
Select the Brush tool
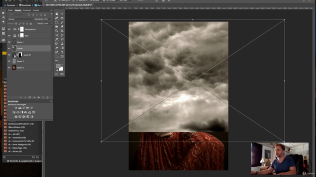62,22
